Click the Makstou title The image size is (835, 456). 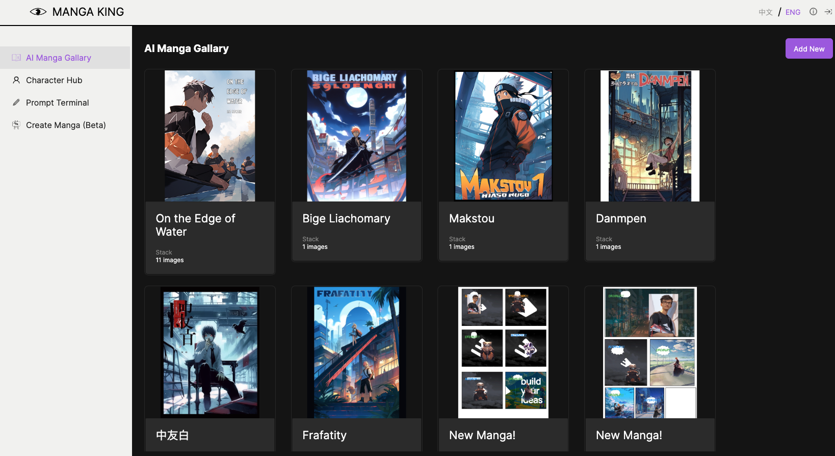click(472, 218)
